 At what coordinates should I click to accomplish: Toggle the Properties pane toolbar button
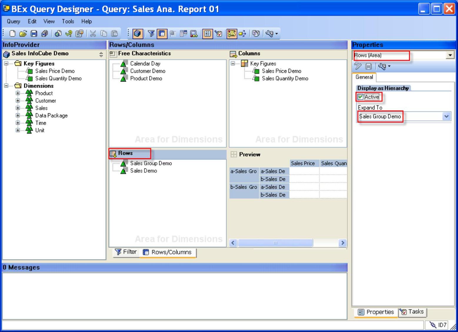click(x=207, y=33)
